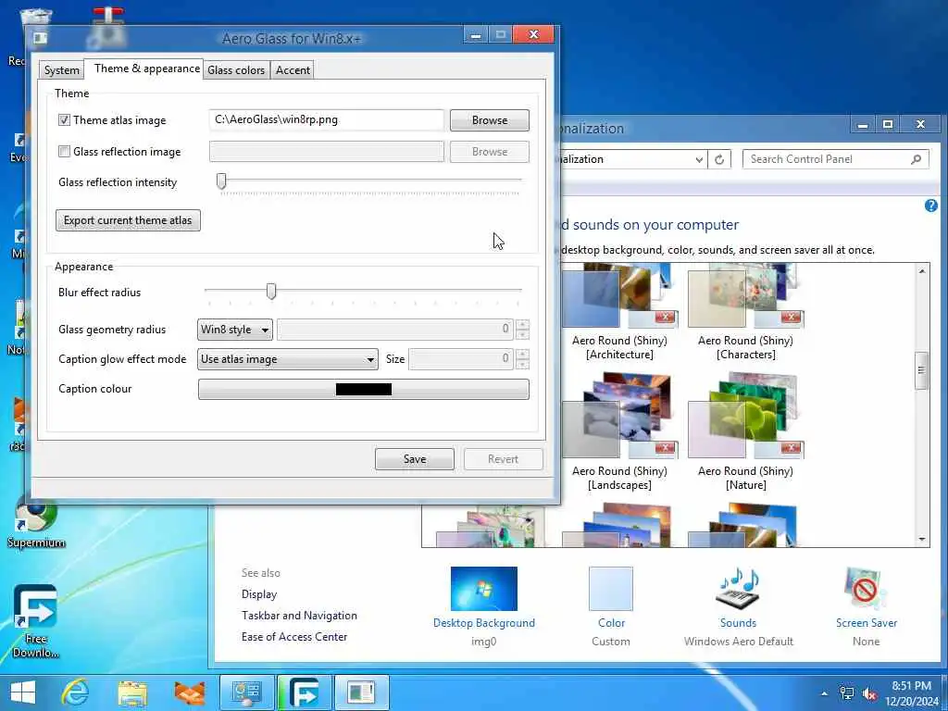The width and height of the screenshot is (948, 711).
Task: Open the fox icon app on taskbar
Action: (x=189, y=692)
